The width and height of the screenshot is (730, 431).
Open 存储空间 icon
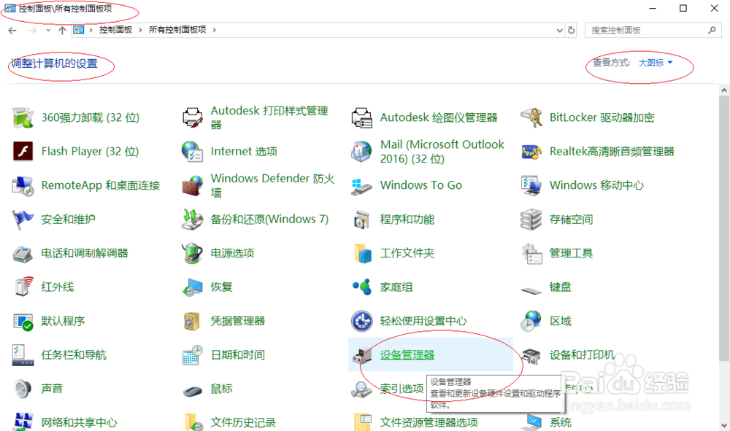(x=531, y=220)
